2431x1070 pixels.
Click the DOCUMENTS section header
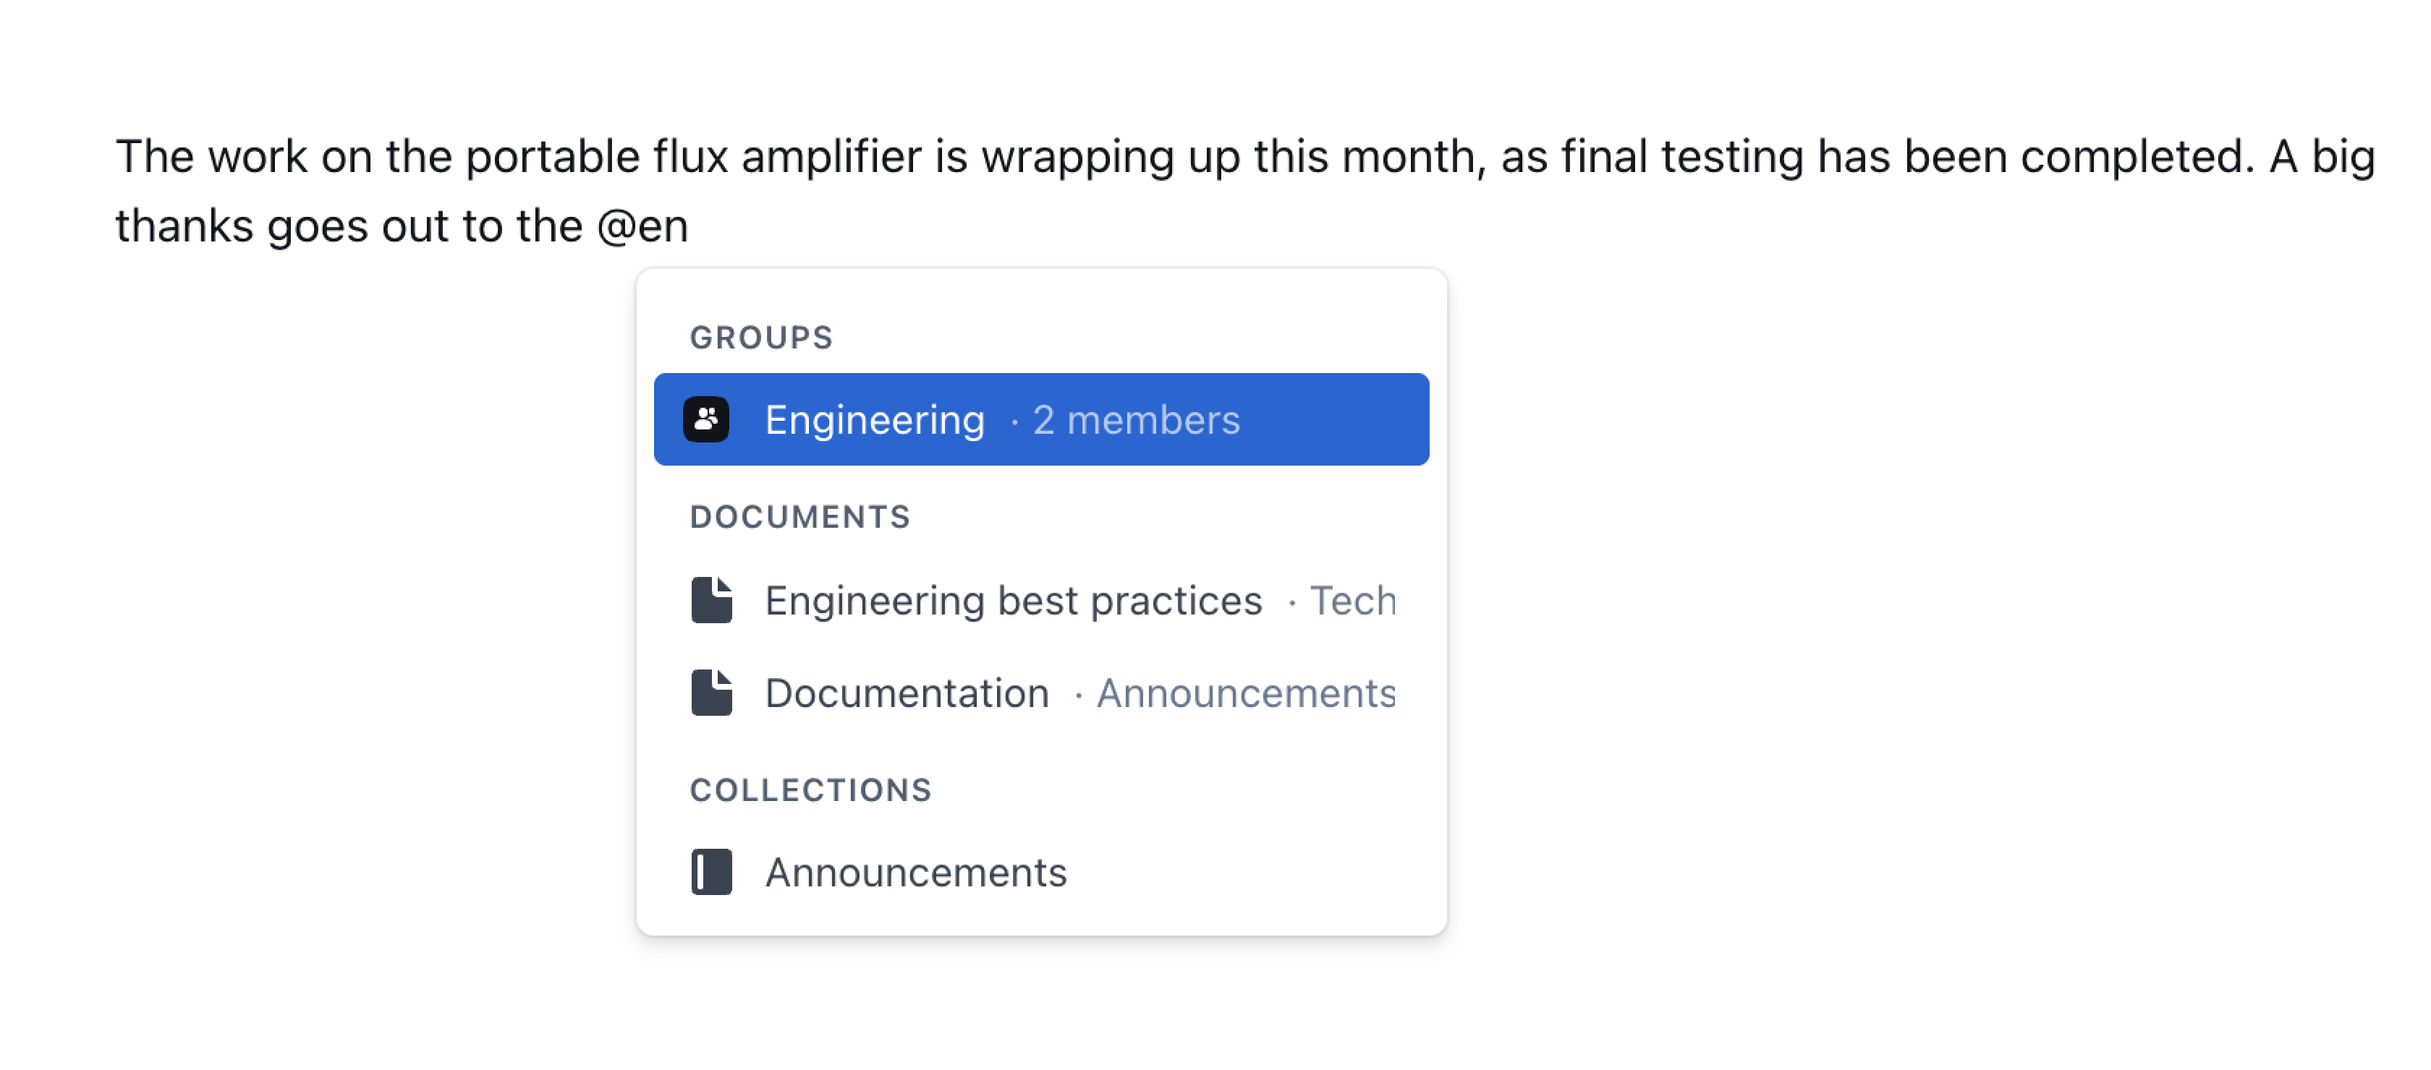pos(800,515)
